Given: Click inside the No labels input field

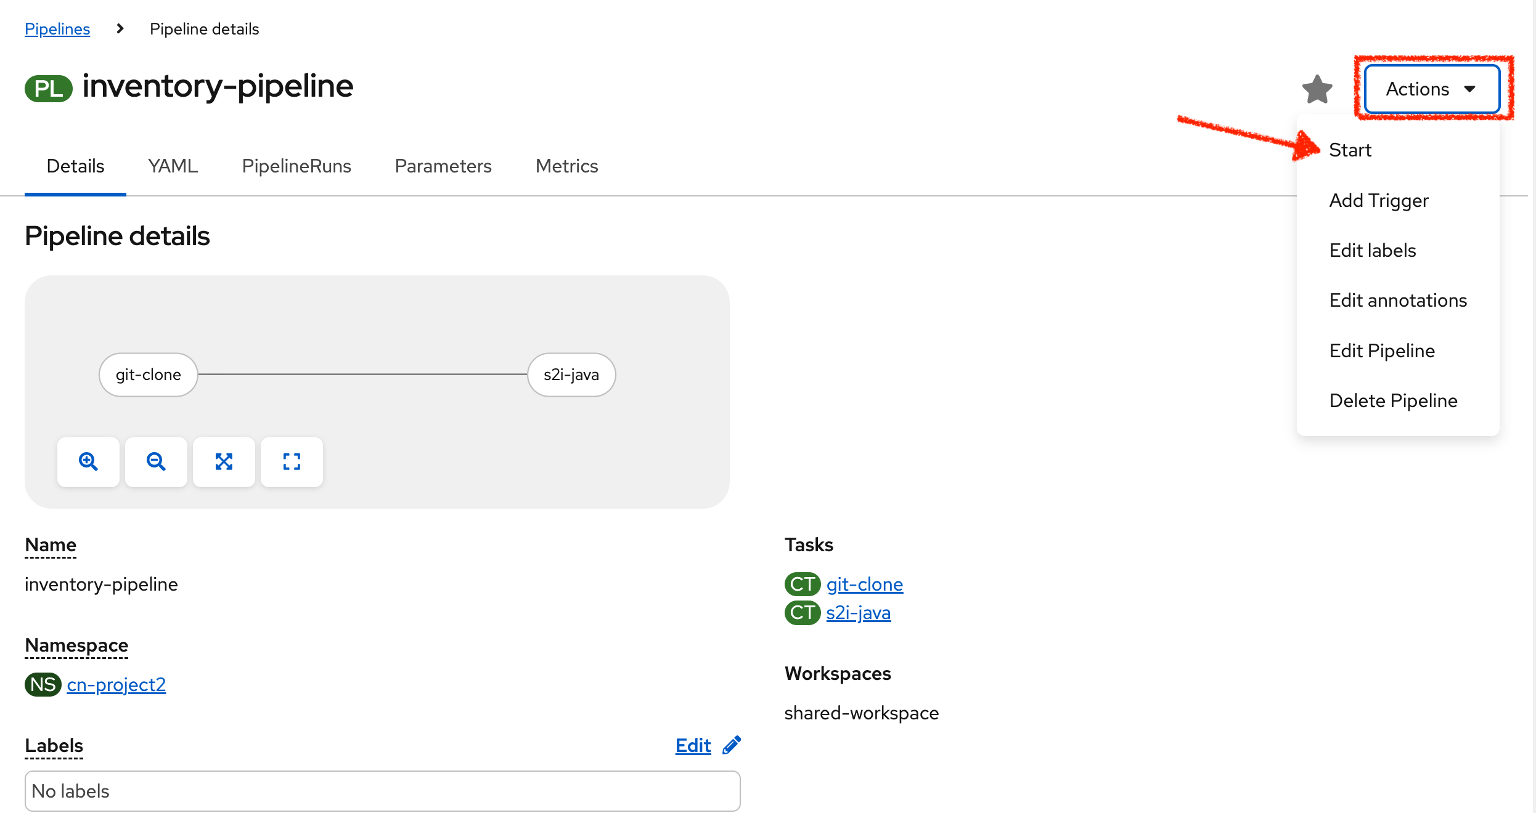Looking at the screenshot, I should [382, 791].
